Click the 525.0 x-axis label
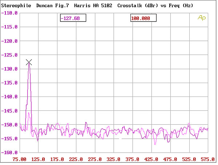 point(189,159)
